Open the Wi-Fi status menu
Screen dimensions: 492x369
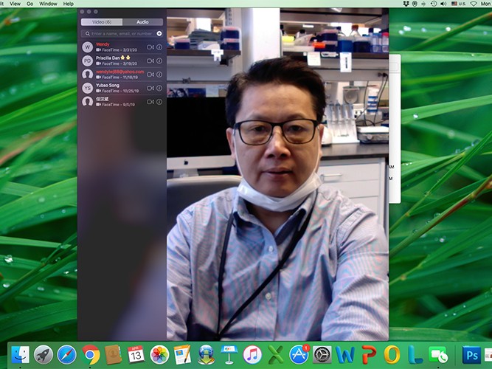[x=474, y=4]
